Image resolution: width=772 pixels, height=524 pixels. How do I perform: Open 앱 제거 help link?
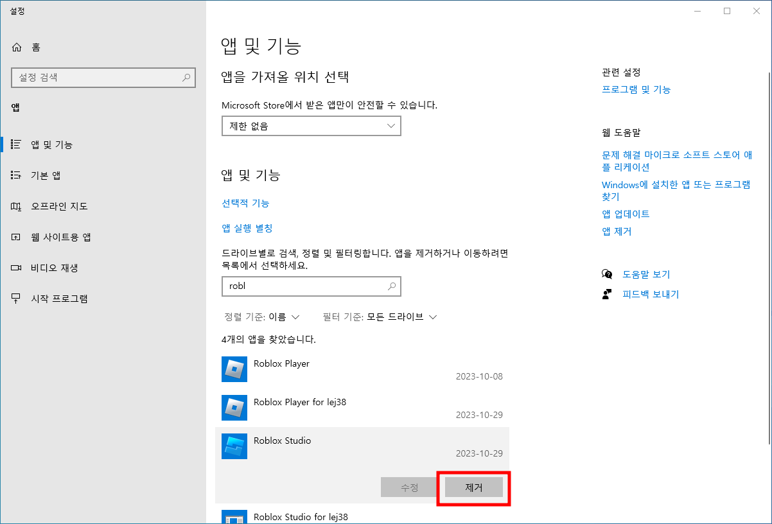pos(617,231)
